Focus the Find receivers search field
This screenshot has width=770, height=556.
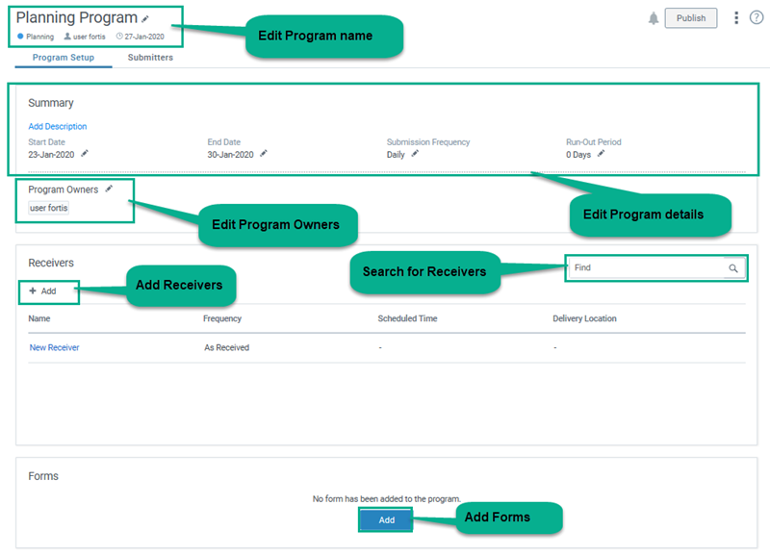645,268
